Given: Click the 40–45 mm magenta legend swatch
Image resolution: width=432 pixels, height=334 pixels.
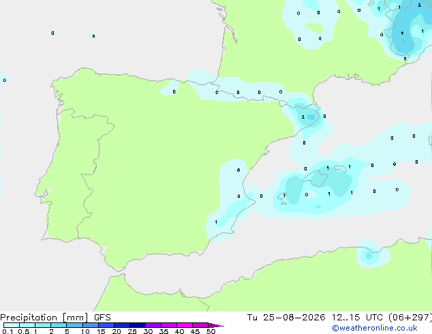Looking at the screenshot, I should [x=185, y=325].
